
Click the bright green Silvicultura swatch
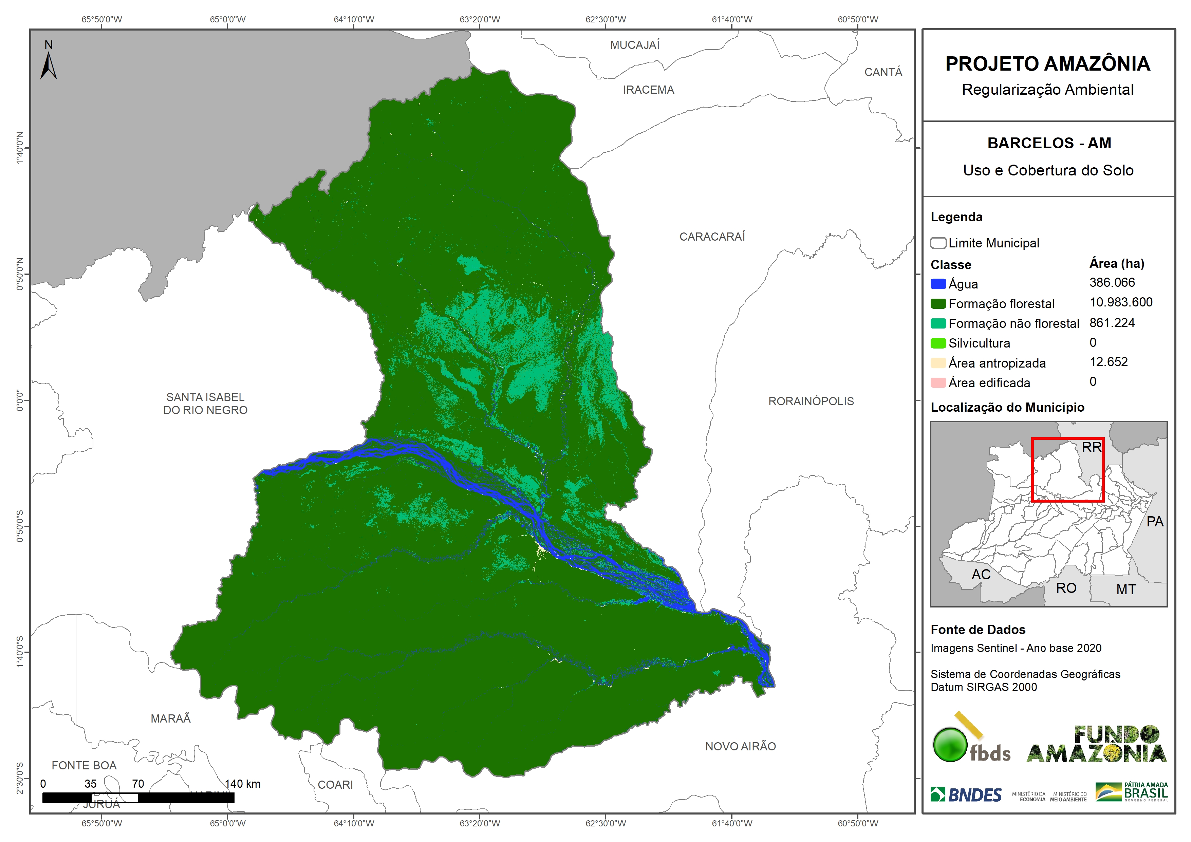938,343
